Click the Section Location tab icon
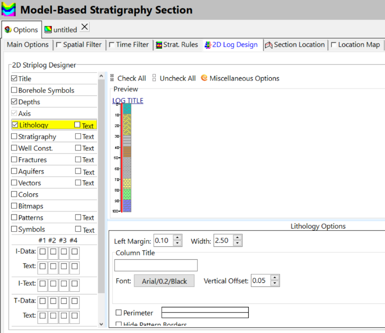 [268, 45]
